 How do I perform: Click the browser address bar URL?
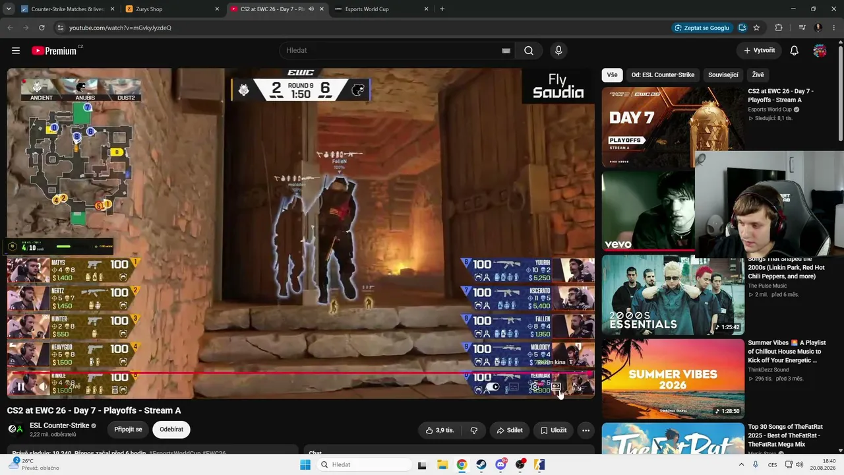pyautogui.click(x=120, y=28)
